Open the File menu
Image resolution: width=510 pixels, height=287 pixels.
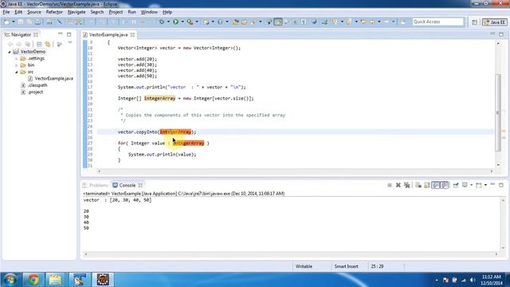pyautogui.click(x=6, y=12)
